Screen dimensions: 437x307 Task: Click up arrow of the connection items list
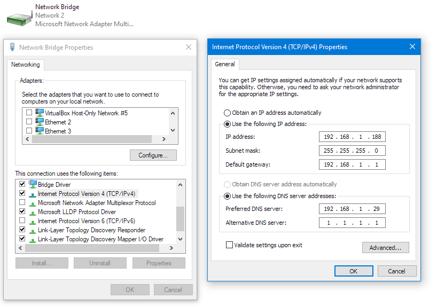pyautogui.click(x=181, y=185)
